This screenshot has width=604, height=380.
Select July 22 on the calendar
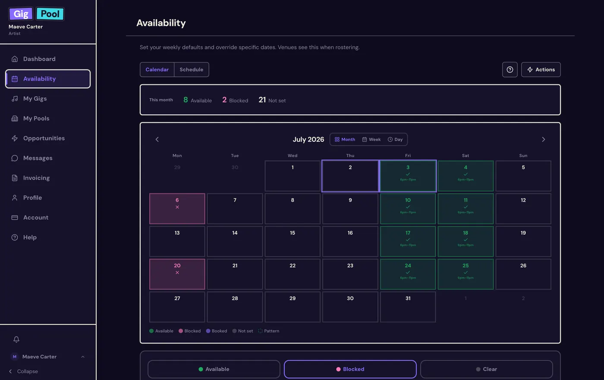(x=293, y=274)
